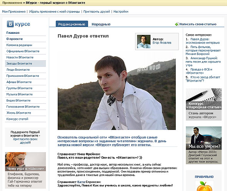Click the ВКурсе logo icon
The height and width of the screenshot is (191, 227).
[x=10, y=24]
